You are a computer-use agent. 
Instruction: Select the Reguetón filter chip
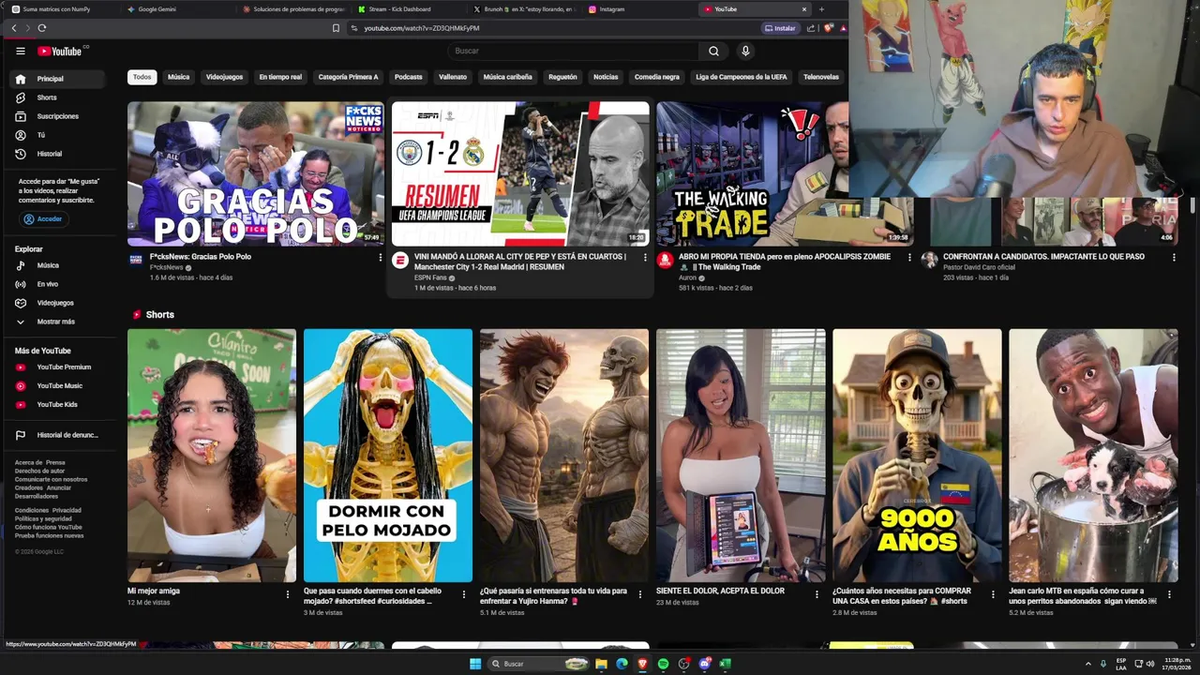562,77
